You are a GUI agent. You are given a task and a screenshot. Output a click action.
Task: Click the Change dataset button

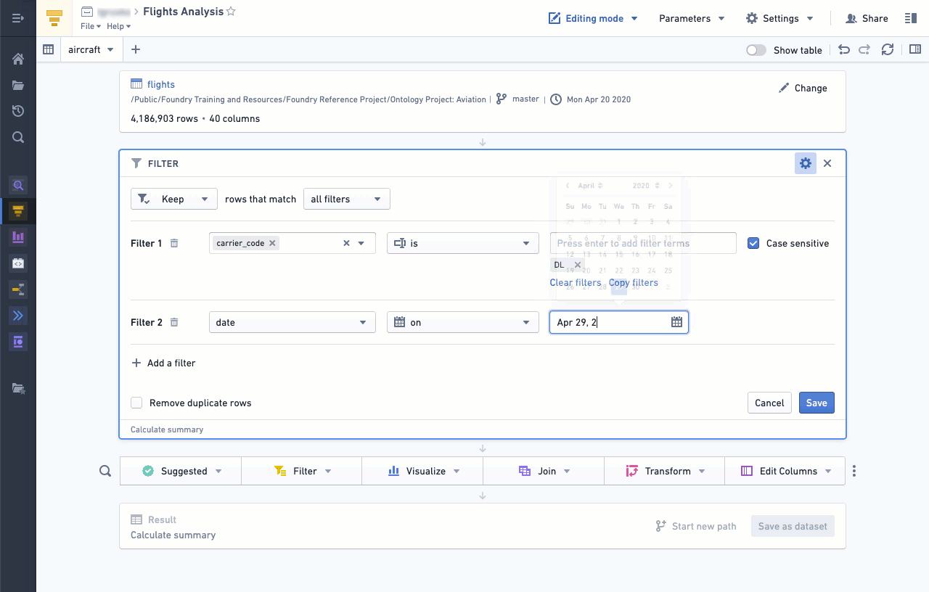(803, 88)
